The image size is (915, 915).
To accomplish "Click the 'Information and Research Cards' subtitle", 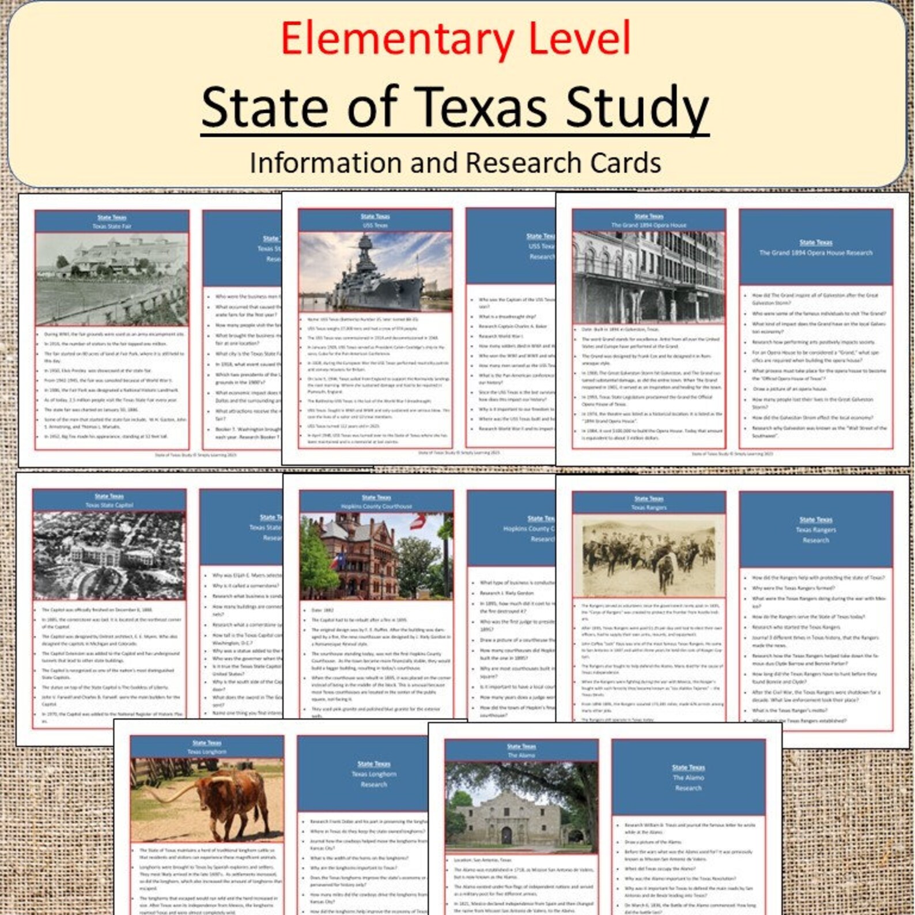I will point(455,162).
